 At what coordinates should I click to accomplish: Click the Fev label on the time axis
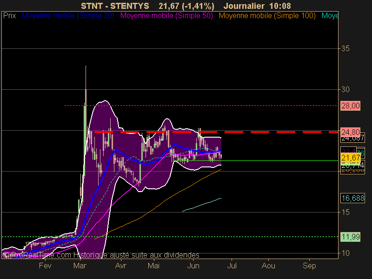[45, 266]
